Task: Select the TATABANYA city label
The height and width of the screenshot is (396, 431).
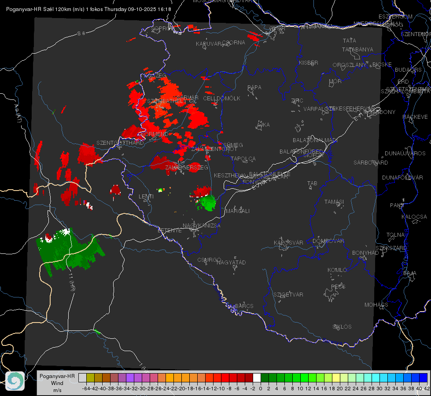Action: [x=357, y=50]
